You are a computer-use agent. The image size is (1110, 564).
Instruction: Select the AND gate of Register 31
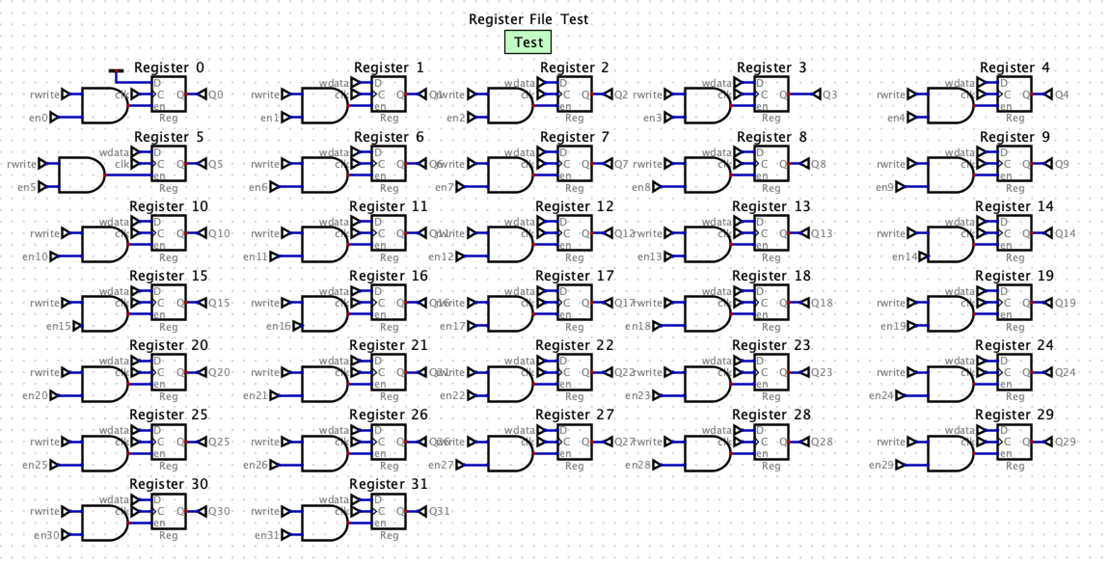323,523
